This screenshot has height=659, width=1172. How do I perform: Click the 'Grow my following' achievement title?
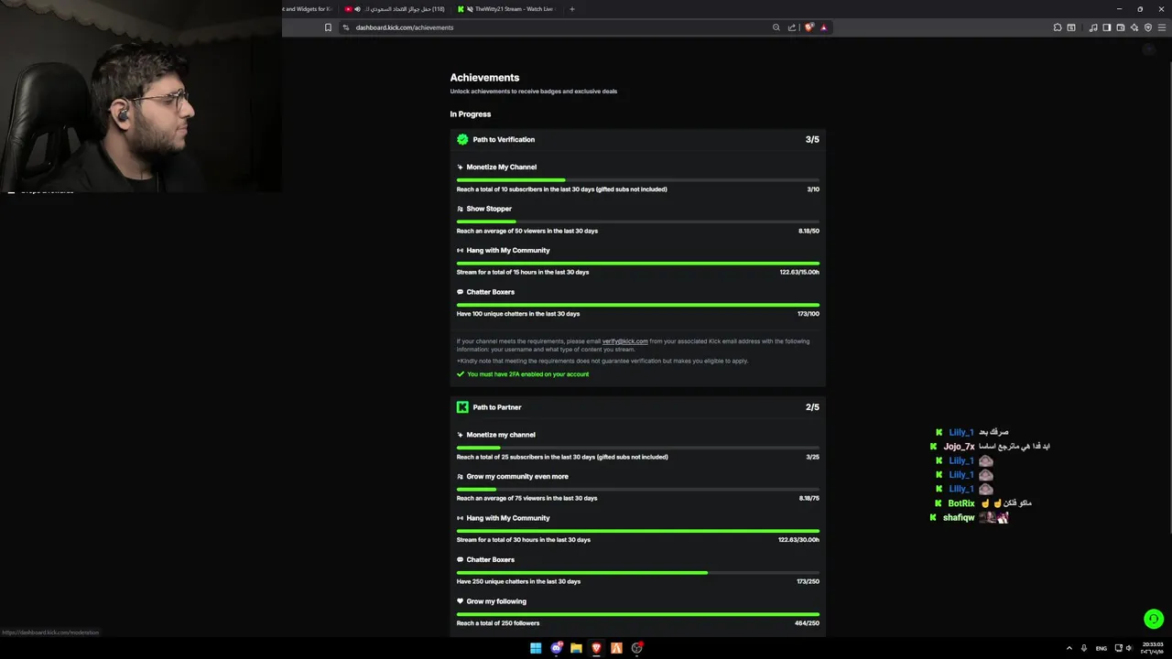496,601
